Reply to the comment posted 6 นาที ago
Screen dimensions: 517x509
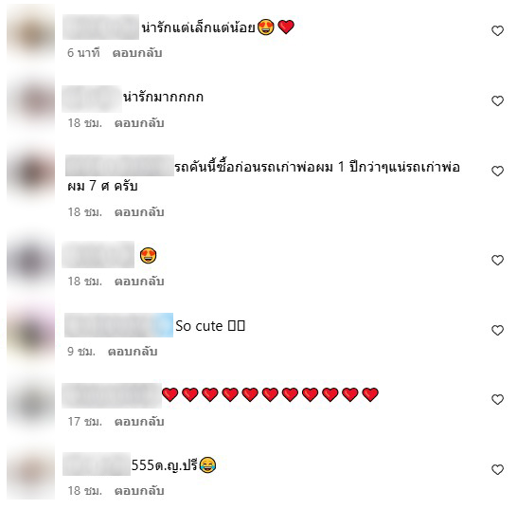(137, 53)
